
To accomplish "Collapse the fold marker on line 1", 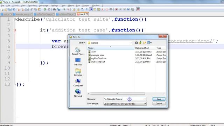I will point(15,19).
